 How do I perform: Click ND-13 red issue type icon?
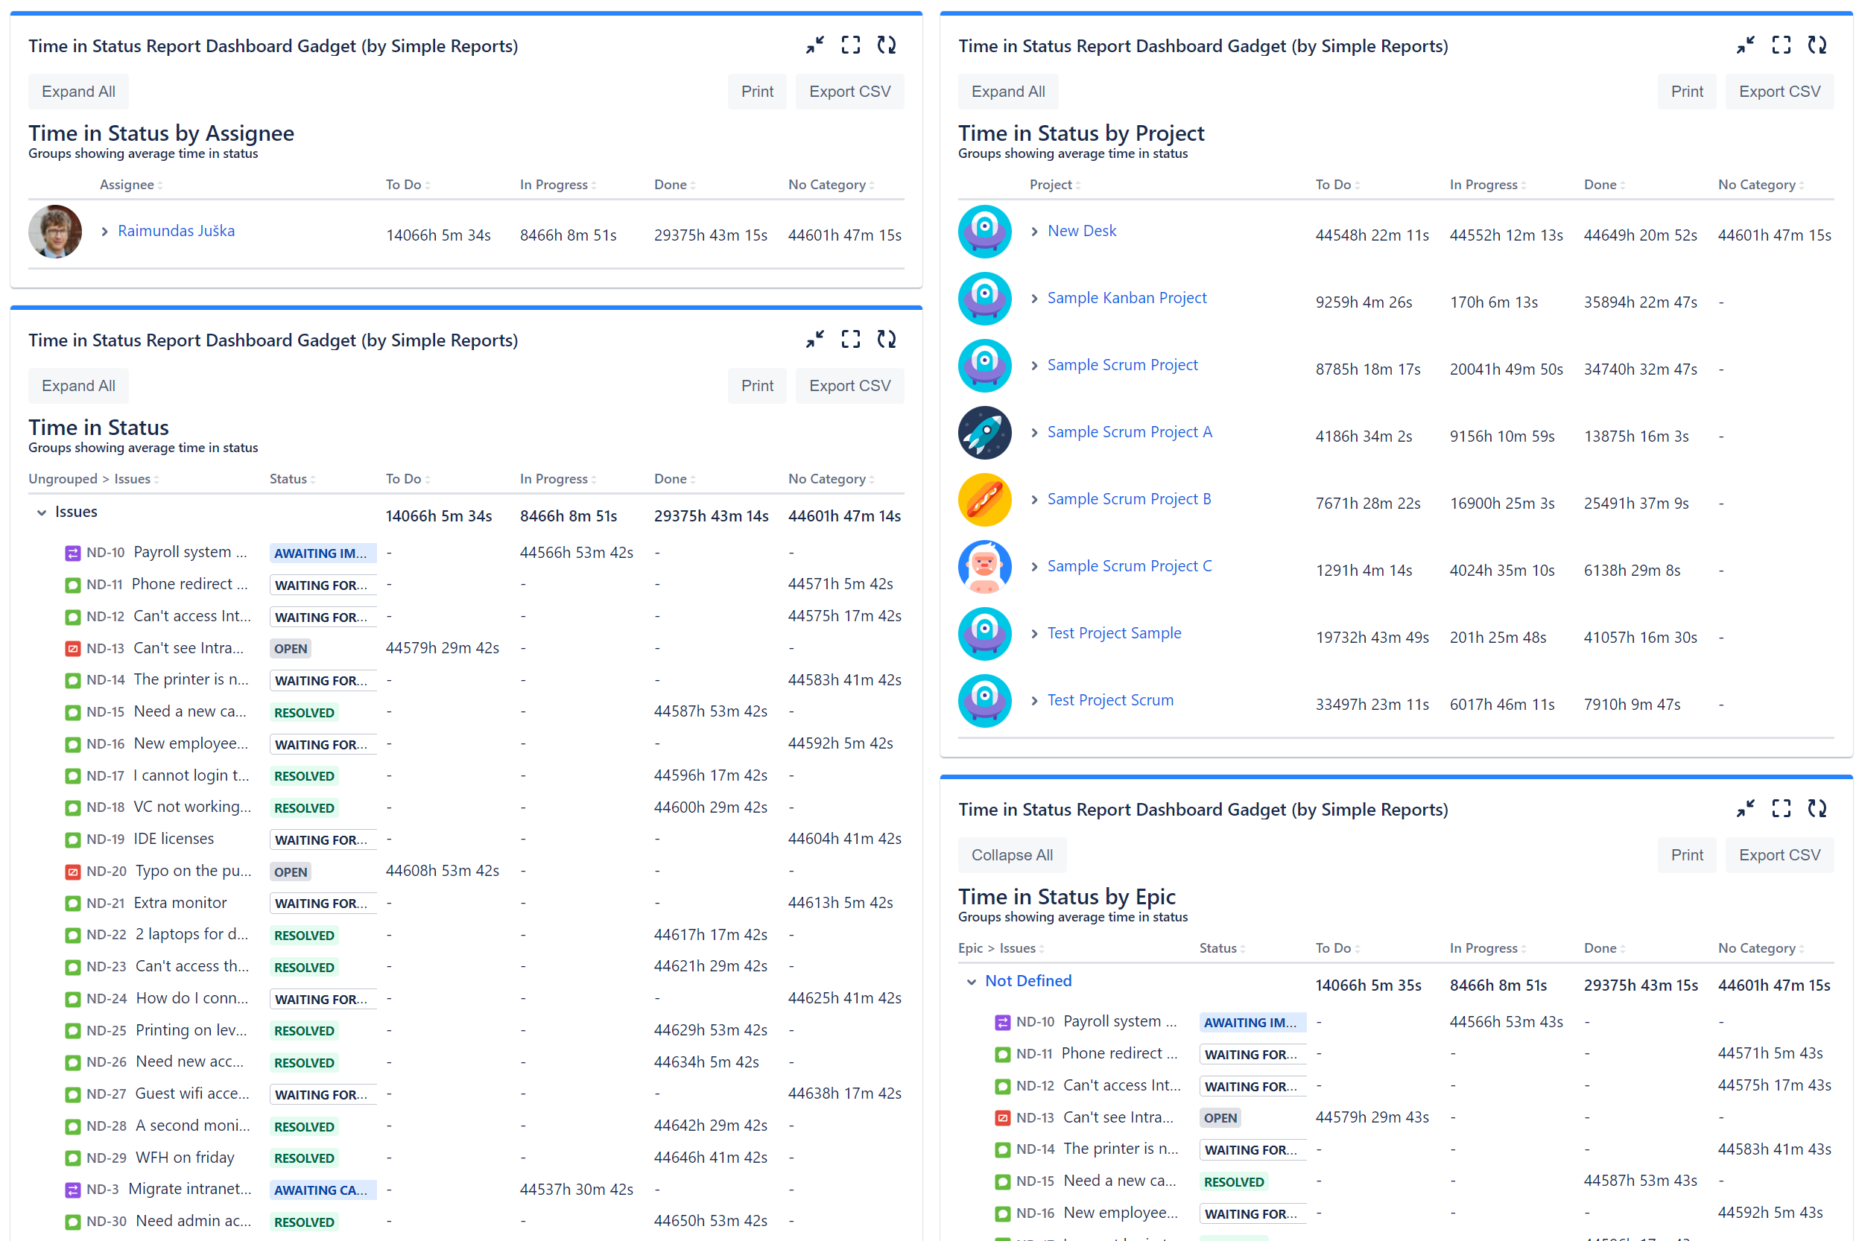72,649
